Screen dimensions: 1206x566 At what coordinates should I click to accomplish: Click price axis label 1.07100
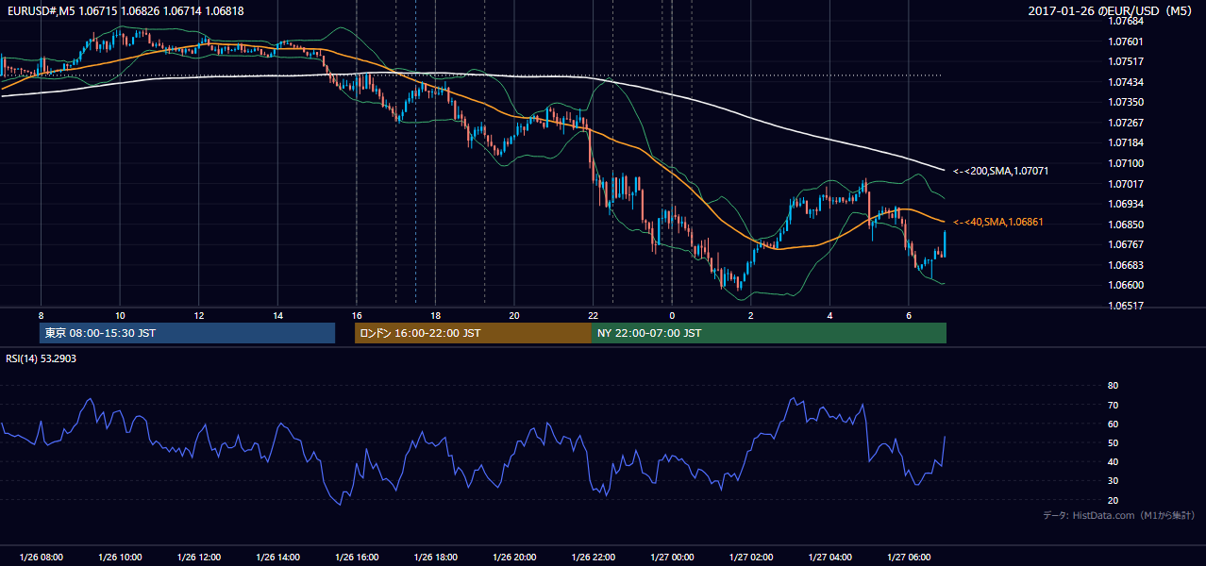[1126, 163]
